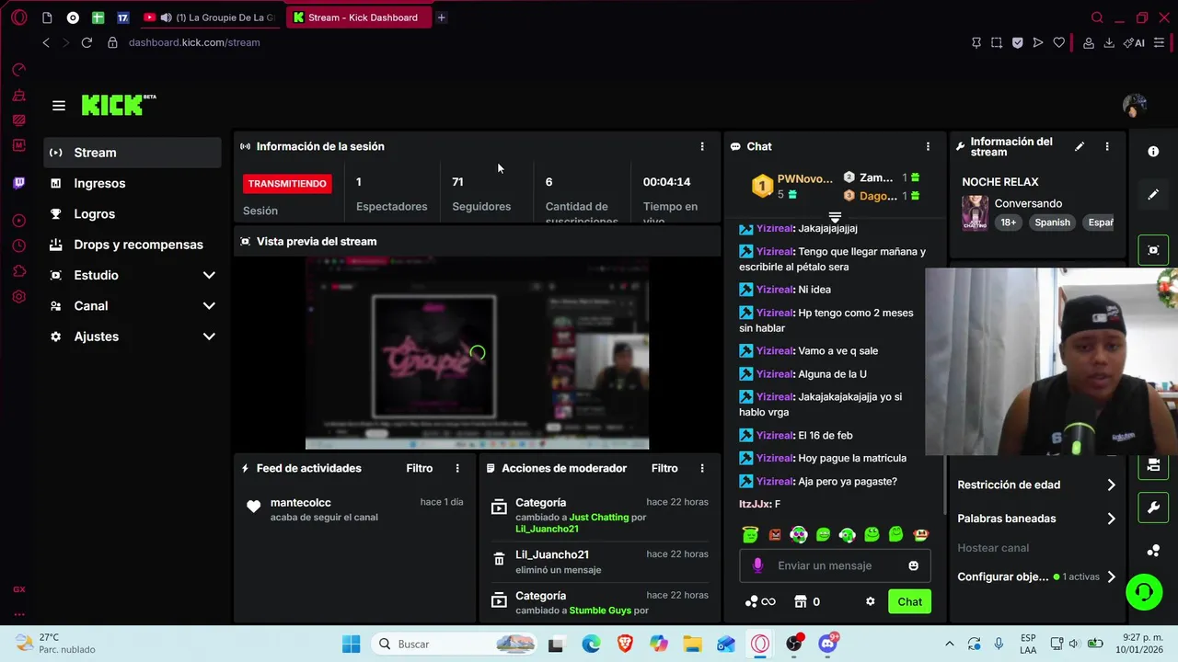Edit stream information with pencil icon
The height and width of the screenshot is (662, 1178).
(1080, 146)
